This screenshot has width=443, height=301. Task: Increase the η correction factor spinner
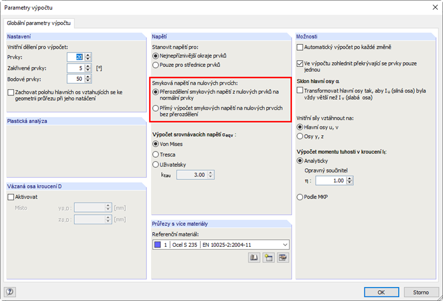click(350, 179)
